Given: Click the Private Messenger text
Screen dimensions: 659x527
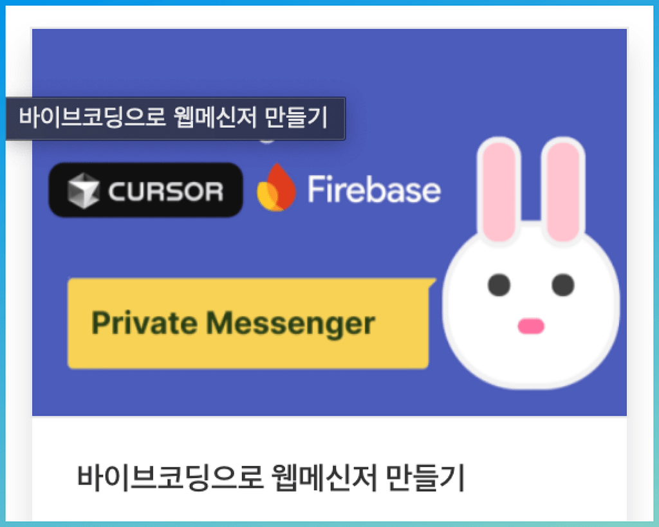Looking at the screenshot, I should 233,323.
